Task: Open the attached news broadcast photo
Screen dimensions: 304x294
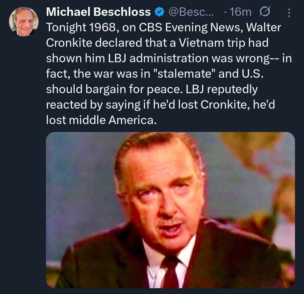Action: coord(170,210)
